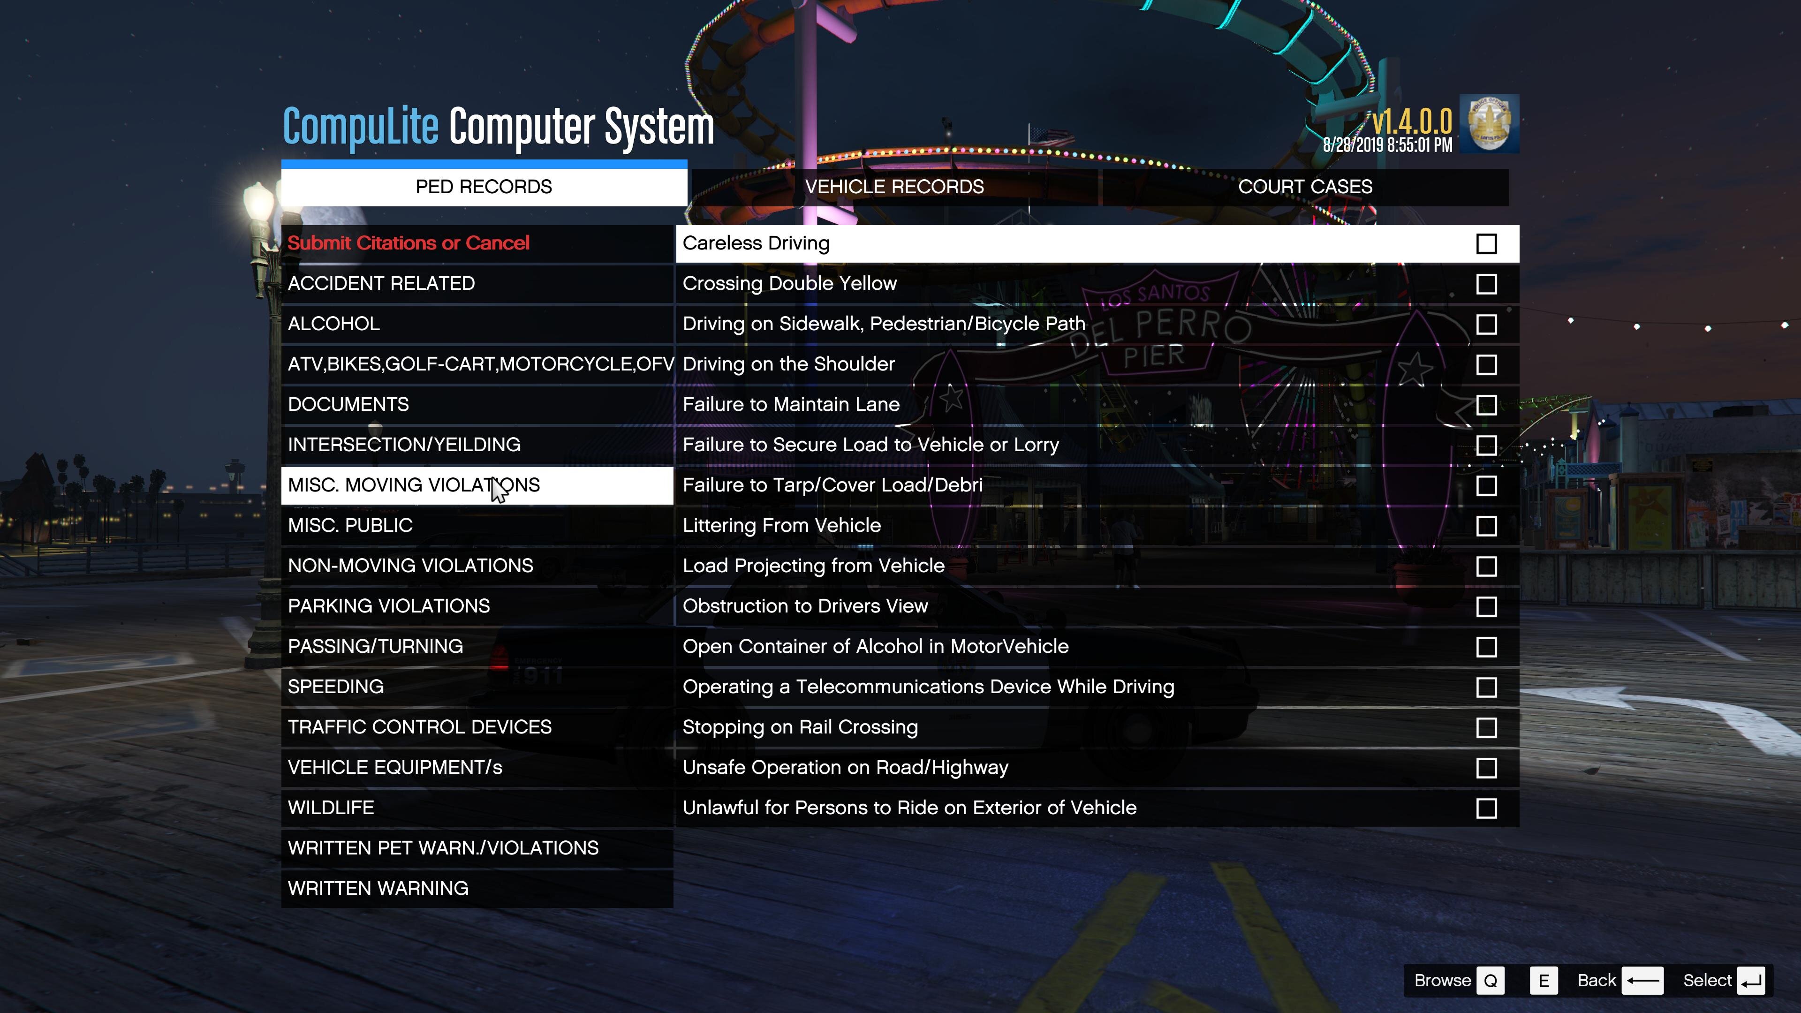Open PARKING VIOLATIONS category
Image resolution: width=1801 pixels, height=1013 pixels.
tap(389, 606)
